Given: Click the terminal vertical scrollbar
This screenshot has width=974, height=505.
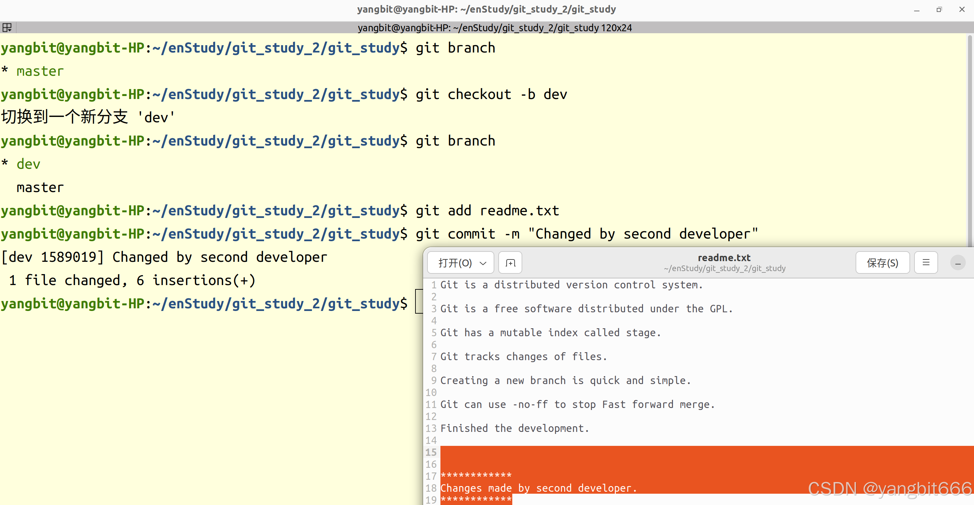Looking at the screenshot, I should [x=970, y=140].
